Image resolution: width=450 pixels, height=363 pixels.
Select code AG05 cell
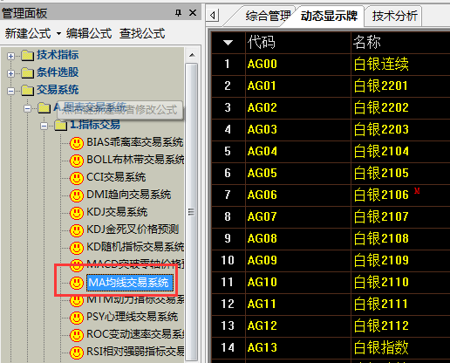(x=298, y=173)
